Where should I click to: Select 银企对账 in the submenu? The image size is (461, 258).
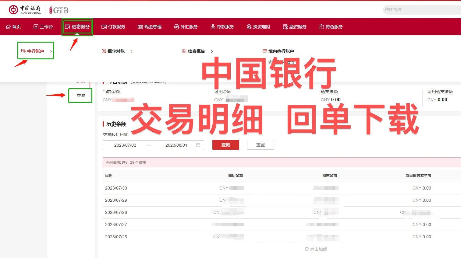click(x=116, y=51)
